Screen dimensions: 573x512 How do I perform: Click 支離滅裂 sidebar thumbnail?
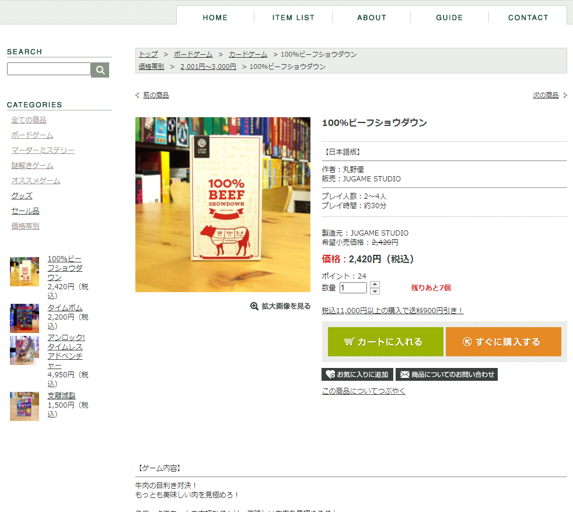coord(25,406)
